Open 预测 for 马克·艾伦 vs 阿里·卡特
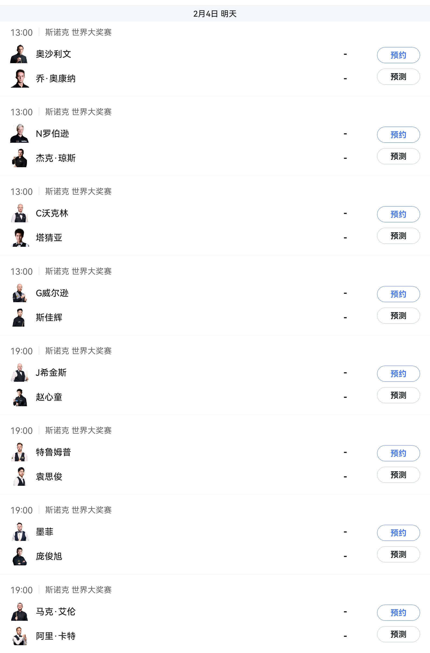The image size is (430, 653). [x=398, y=634]
